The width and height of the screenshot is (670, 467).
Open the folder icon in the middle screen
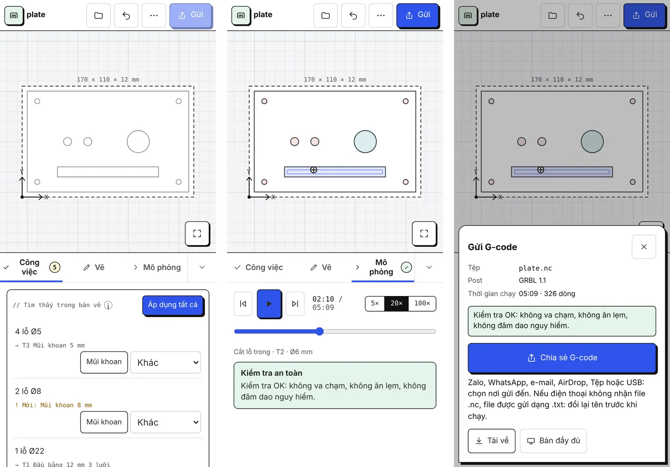click(325, 16)
